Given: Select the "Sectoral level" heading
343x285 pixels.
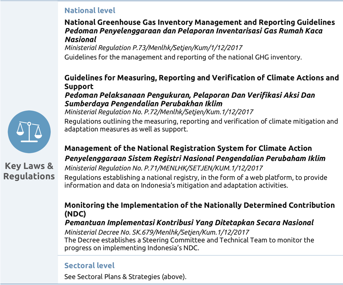Looking at the screenshot, I should coord(89,266).
